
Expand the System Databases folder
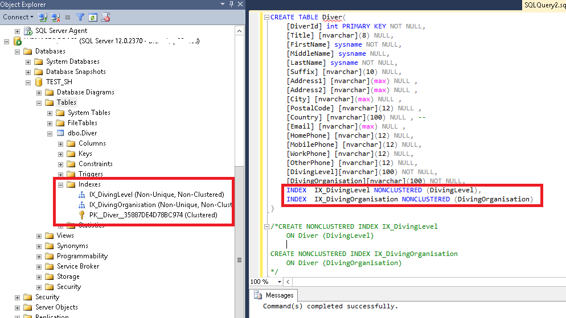[x=28, y=62]
